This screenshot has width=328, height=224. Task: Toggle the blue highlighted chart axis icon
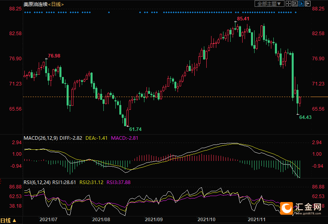[x=301, y=4]
